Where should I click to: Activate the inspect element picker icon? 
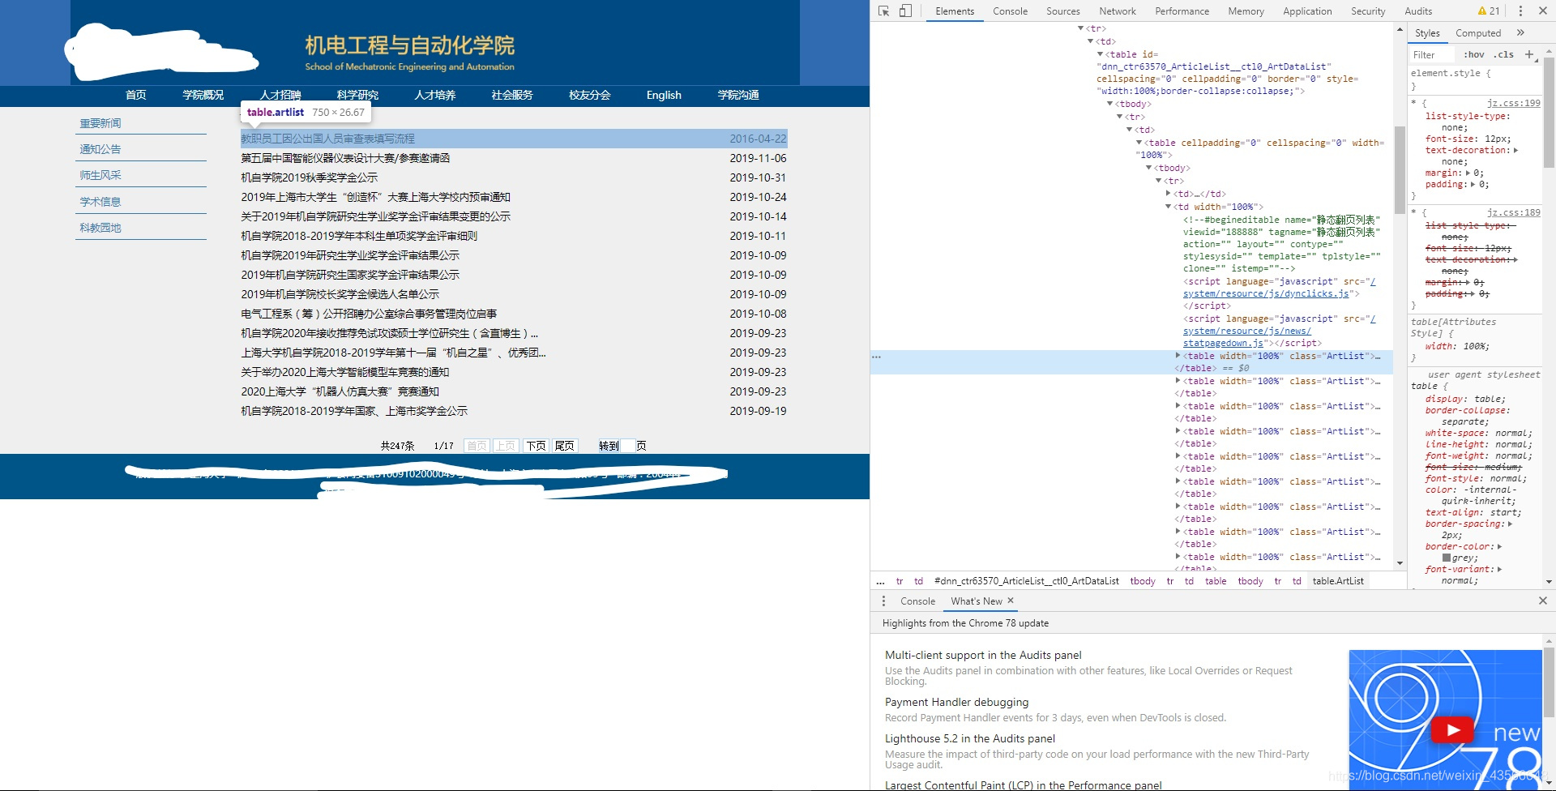[x=883, y=11]
